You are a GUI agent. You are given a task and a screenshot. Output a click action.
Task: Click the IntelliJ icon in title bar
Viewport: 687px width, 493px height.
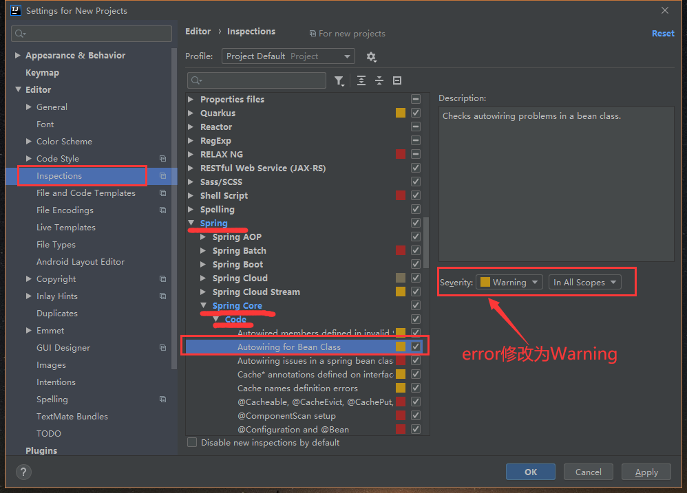(15, 10)
